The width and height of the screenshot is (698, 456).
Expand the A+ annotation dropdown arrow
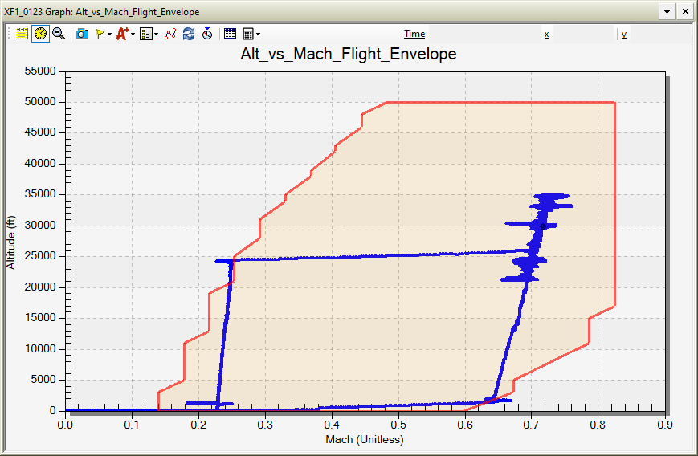tap(133, 34)
